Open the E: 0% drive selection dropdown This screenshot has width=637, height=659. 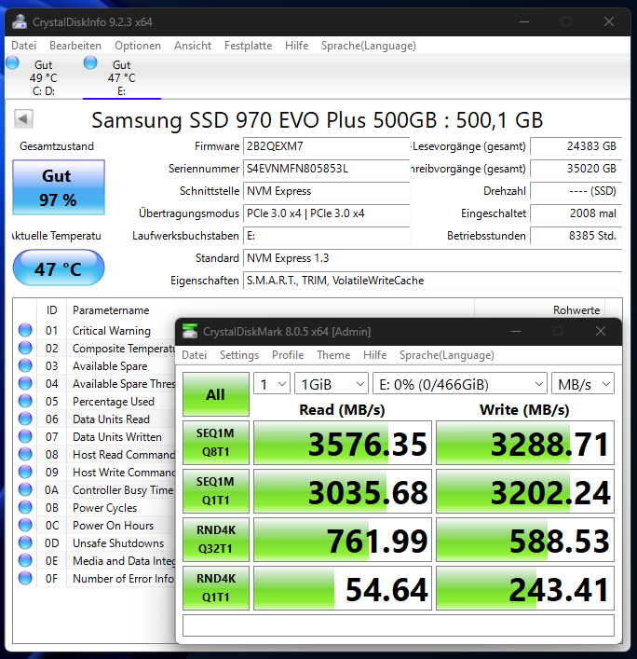point(460,384)
